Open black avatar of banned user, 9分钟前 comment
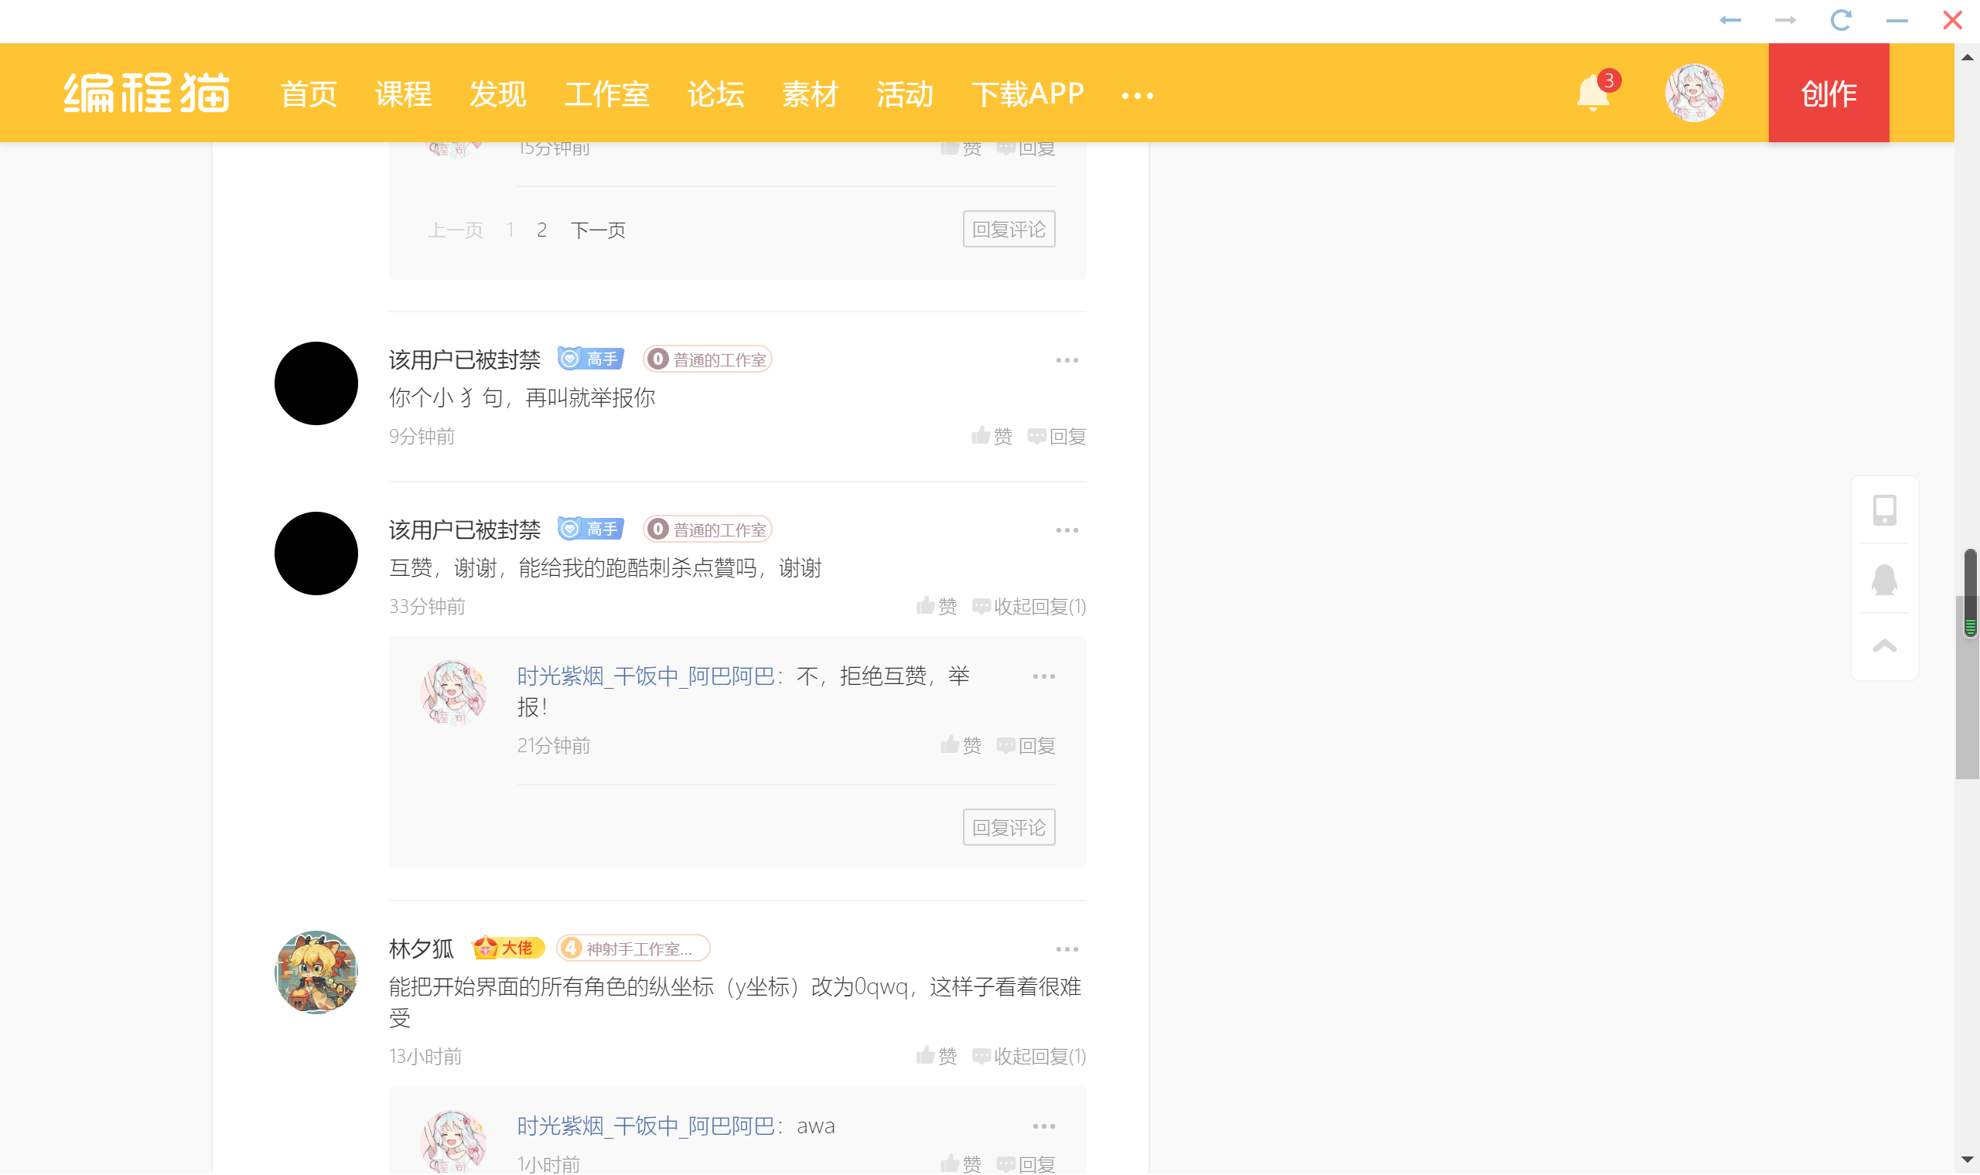 point(316,383)
